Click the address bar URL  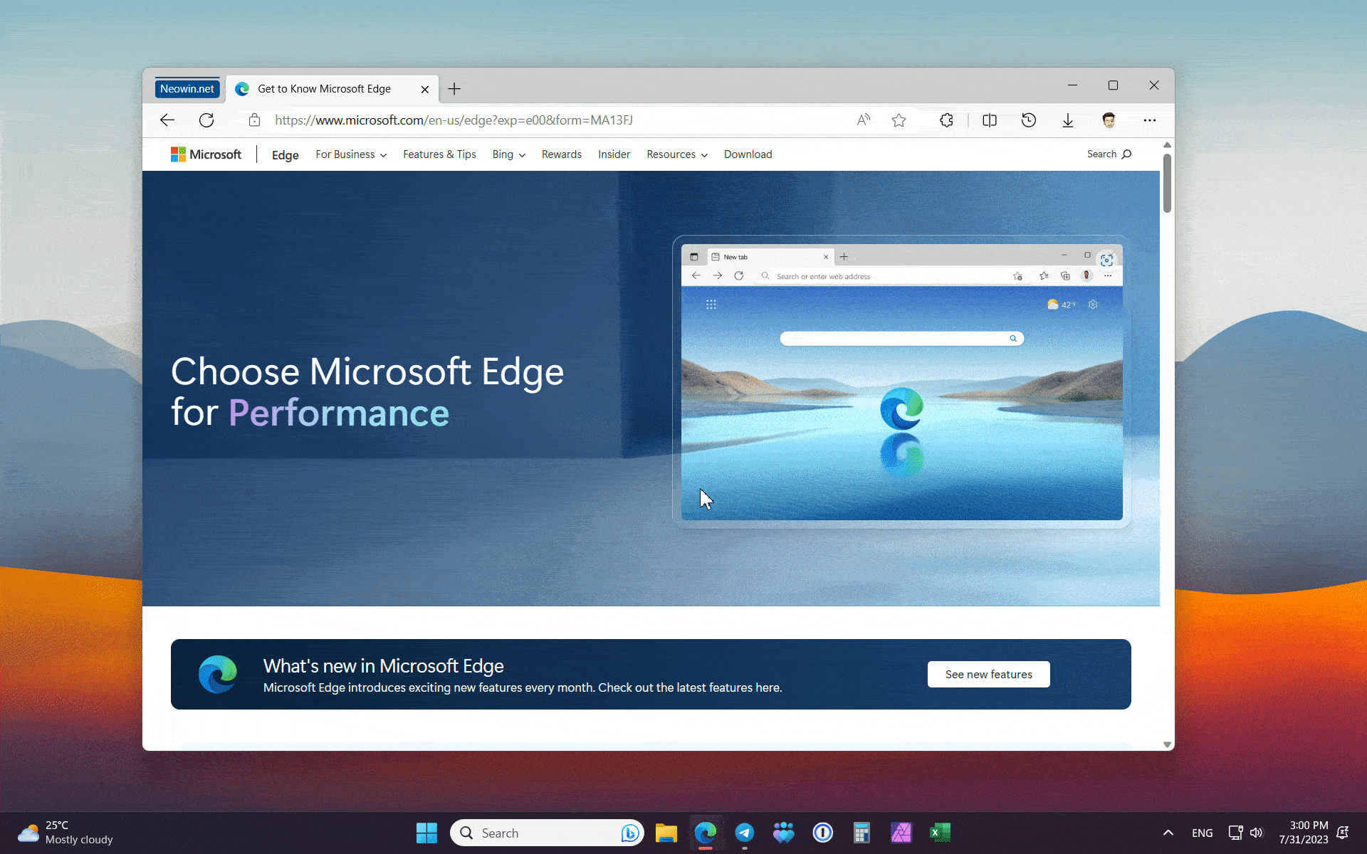[454, 120]
